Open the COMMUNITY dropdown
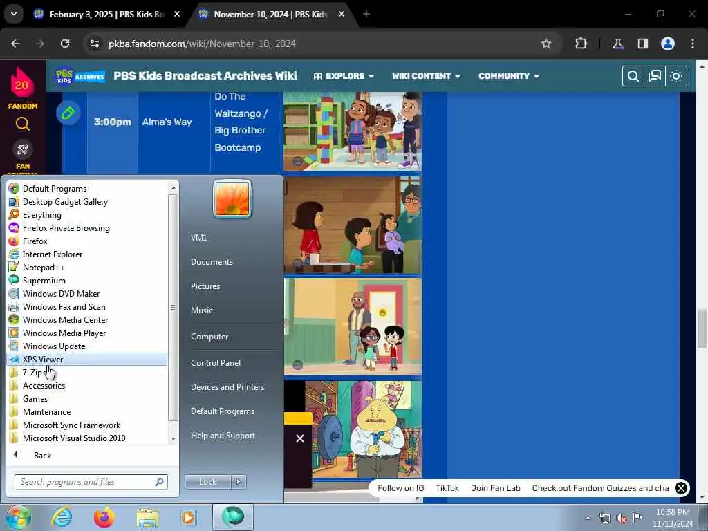 click(x=509, y=76)
